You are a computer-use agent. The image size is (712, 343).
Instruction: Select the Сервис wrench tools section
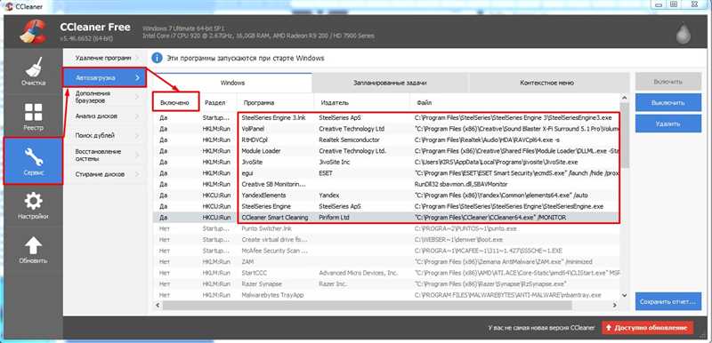pos(33,162)
